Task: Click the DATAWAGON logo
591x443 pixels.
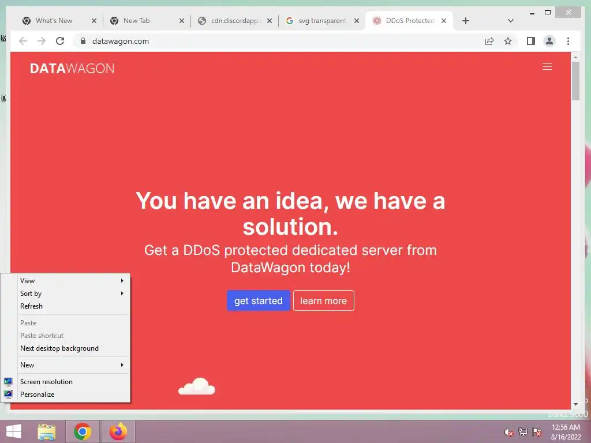Action: pyautogui.click(x=72, y=68)
